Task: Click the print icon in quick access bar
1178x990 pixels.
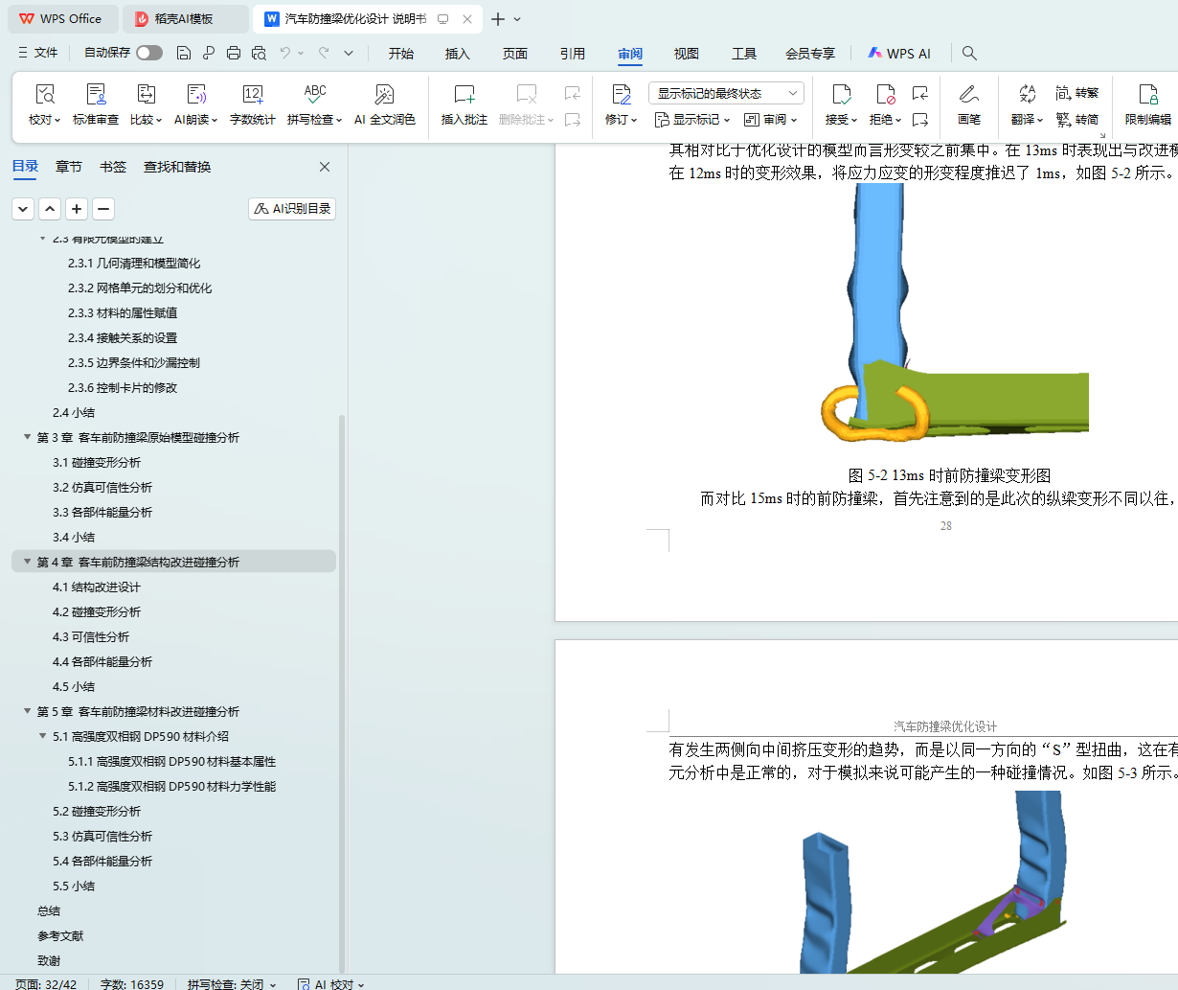Action: tap(234, 53)
